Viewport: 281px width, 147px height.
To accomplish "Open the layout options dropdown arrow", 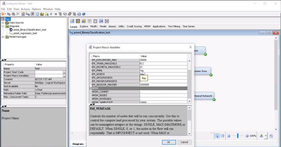I will pos(266,136).
